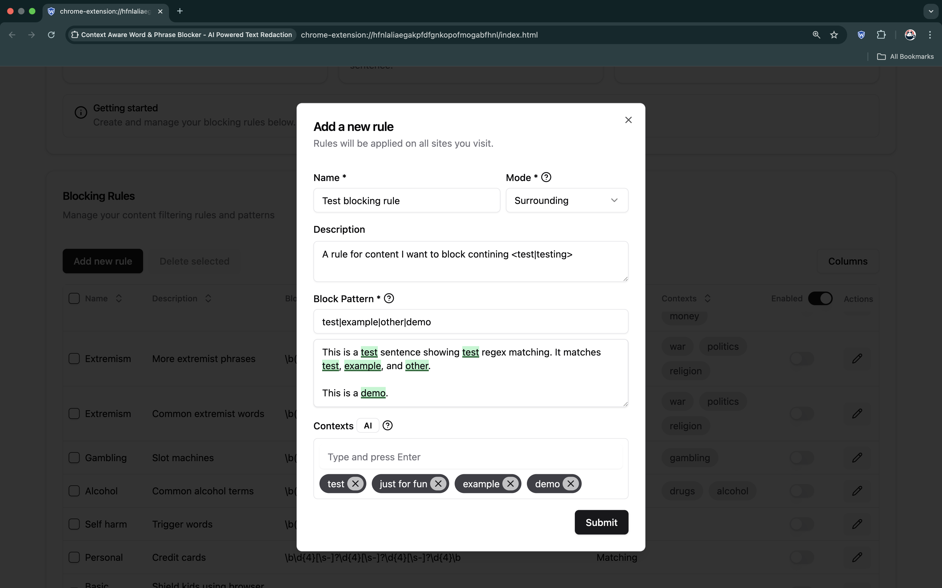Bookmark this page with star icon
The width and height of the screenshot is (942, 588).
coord(834,35)
